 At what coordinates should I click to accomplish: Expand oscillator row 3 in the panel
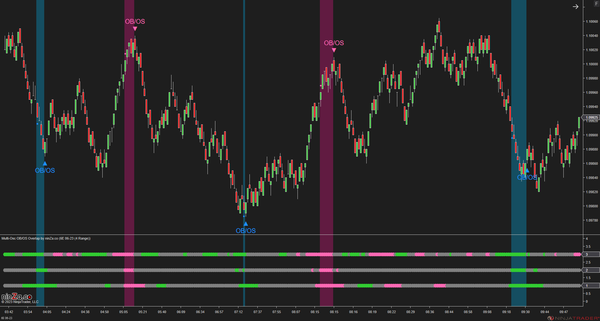tap(587, 254)
